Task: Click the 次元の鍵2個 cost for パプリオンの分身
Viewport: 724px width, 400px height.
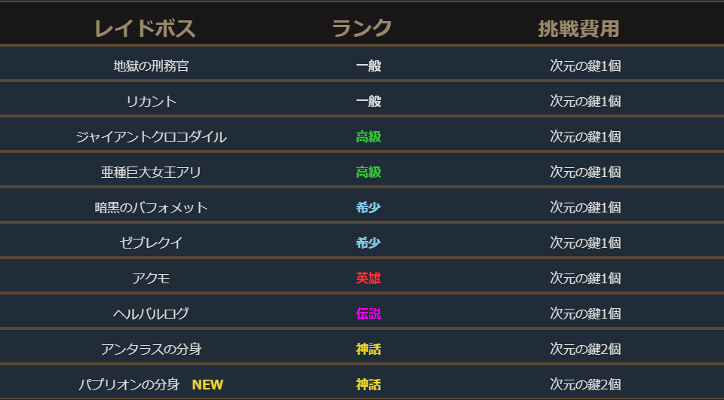Action: pyautogui.click(x=585, y=384)
